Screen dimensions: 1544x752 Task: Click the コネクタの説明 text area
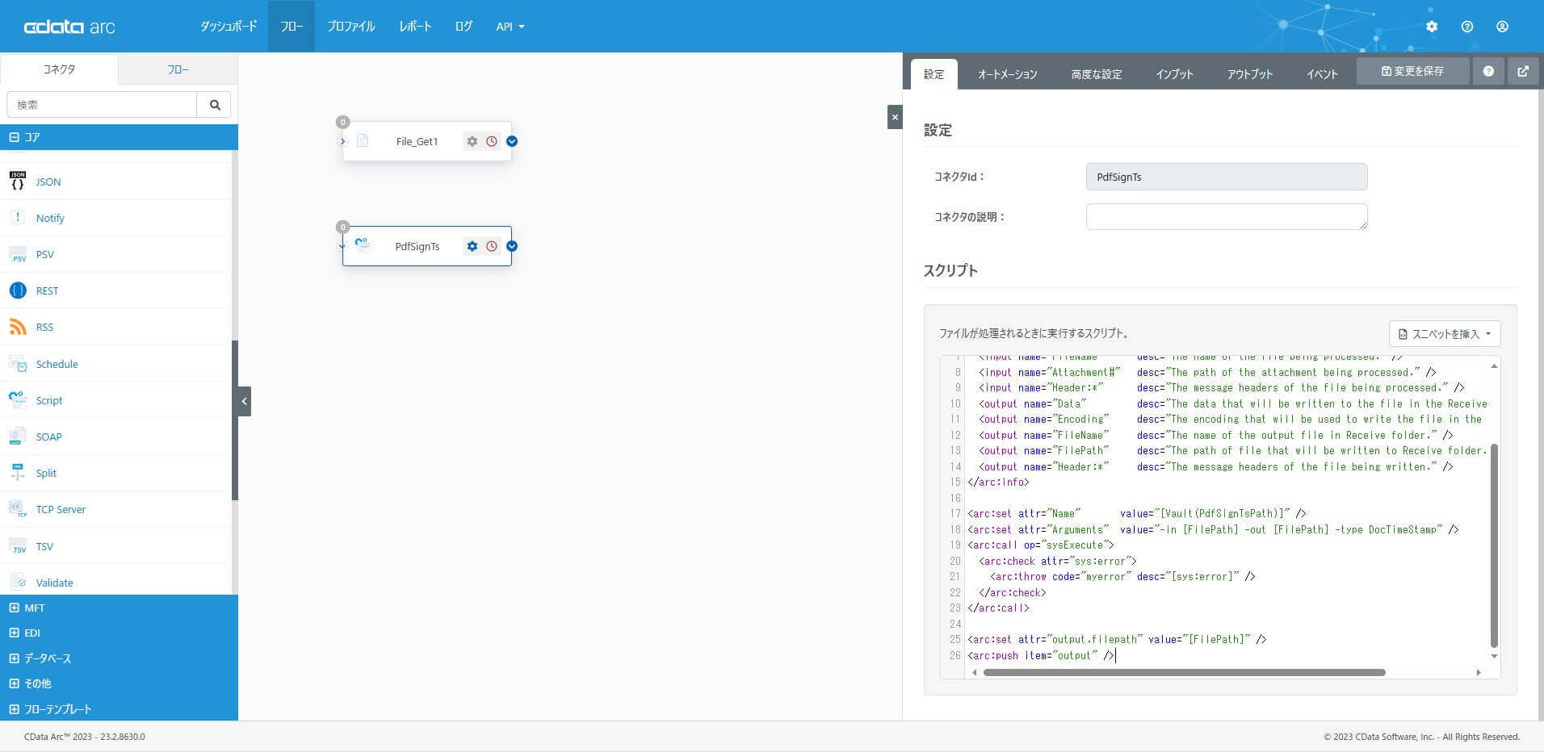[x=1227, y=216]
